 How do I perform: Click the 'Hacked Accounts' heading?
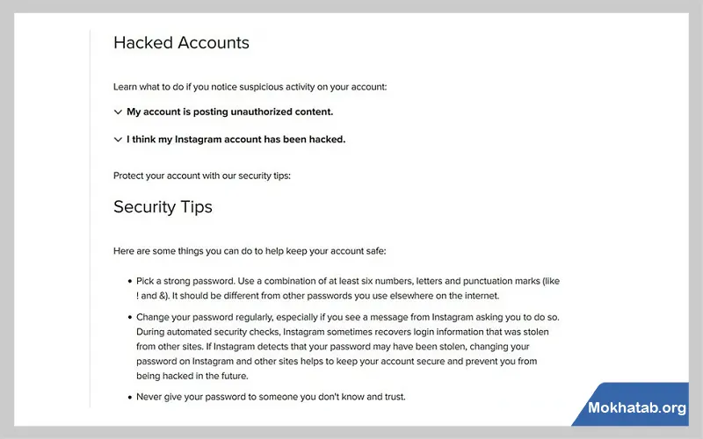[x=181, y=42]
